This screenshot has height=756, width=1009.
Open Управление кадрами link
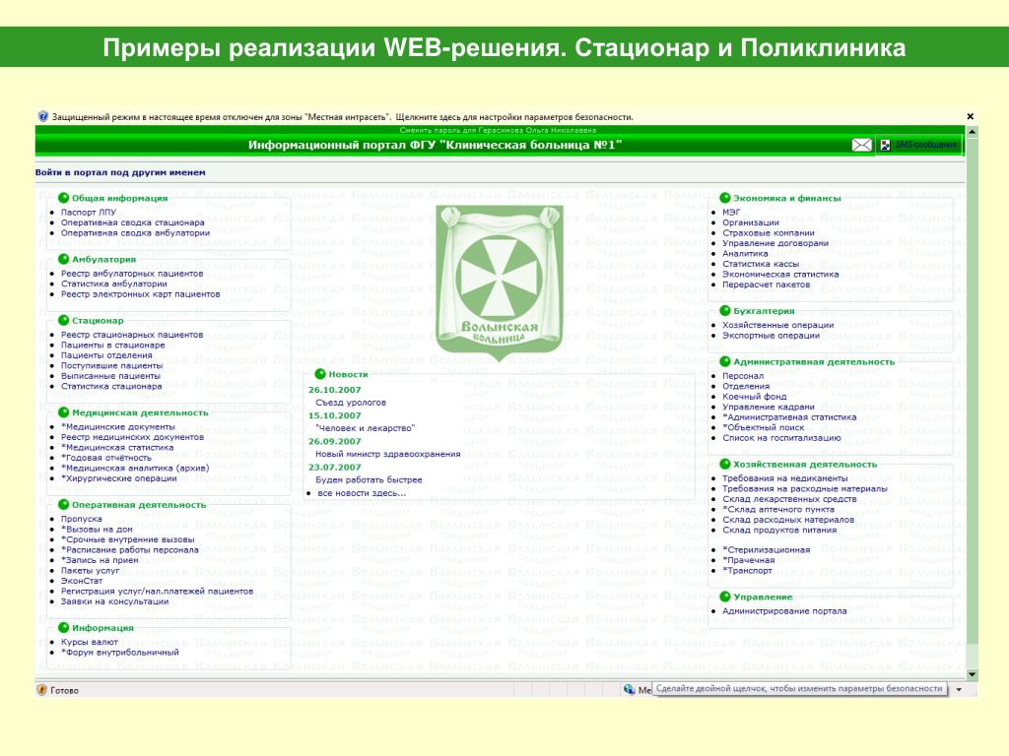click(769, 407)
